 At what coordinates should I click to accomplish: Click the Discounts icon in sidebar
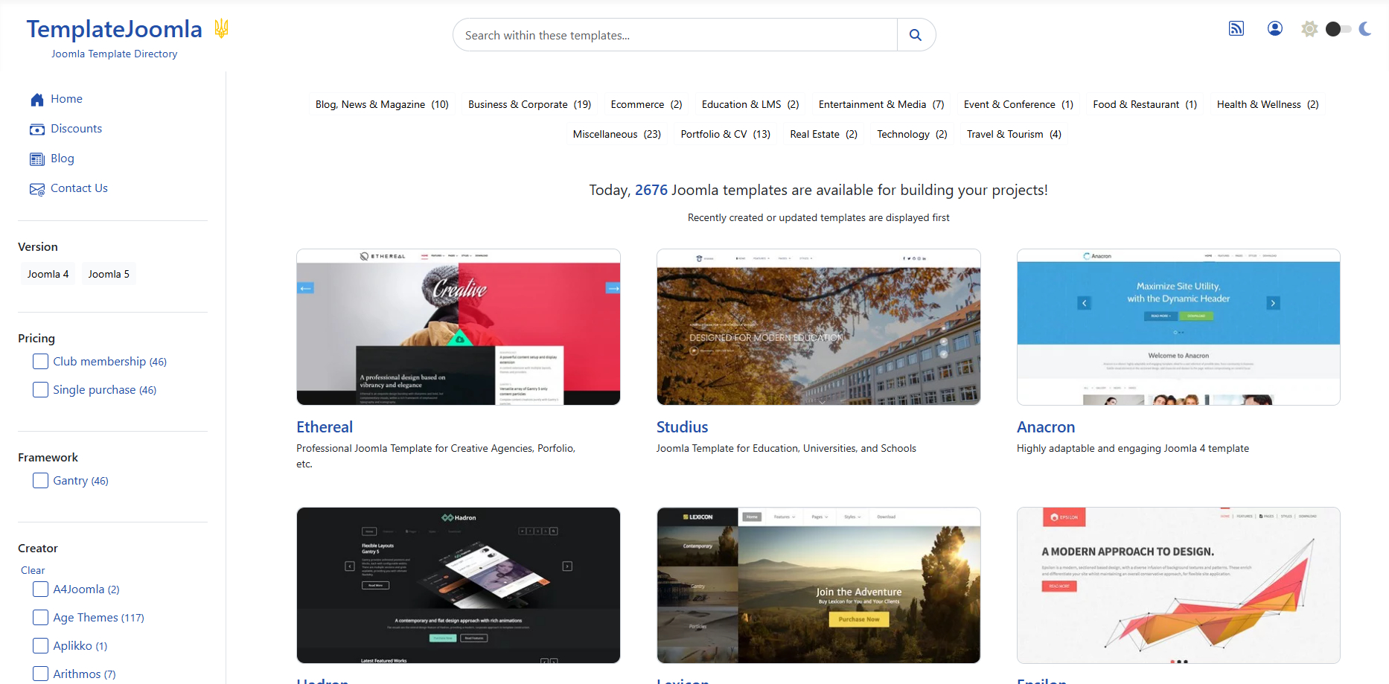[x=37, y=130]
